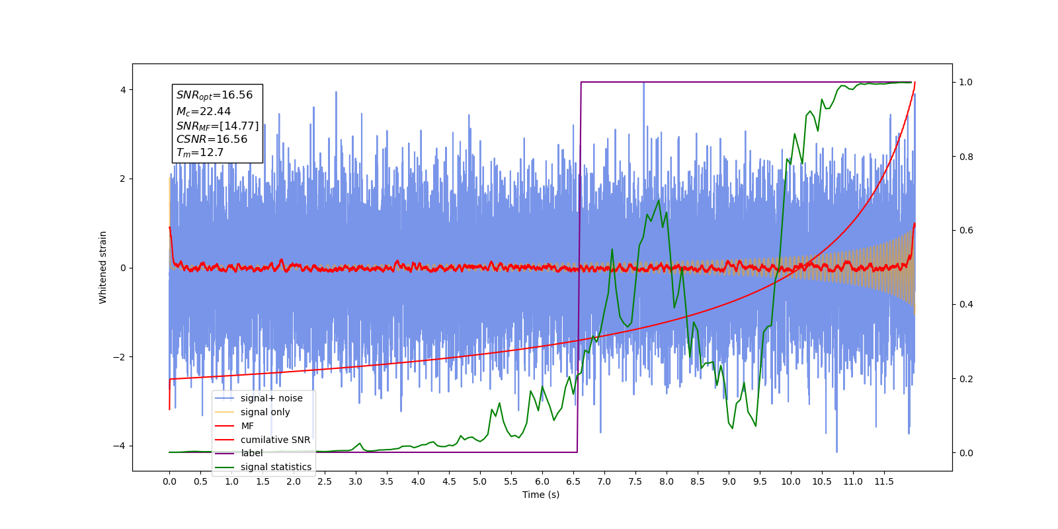The width and height of the screenshot is (1058, 529).
Task: Click the 'signal statistics' legend entry
Action: (x=276, y=467)
